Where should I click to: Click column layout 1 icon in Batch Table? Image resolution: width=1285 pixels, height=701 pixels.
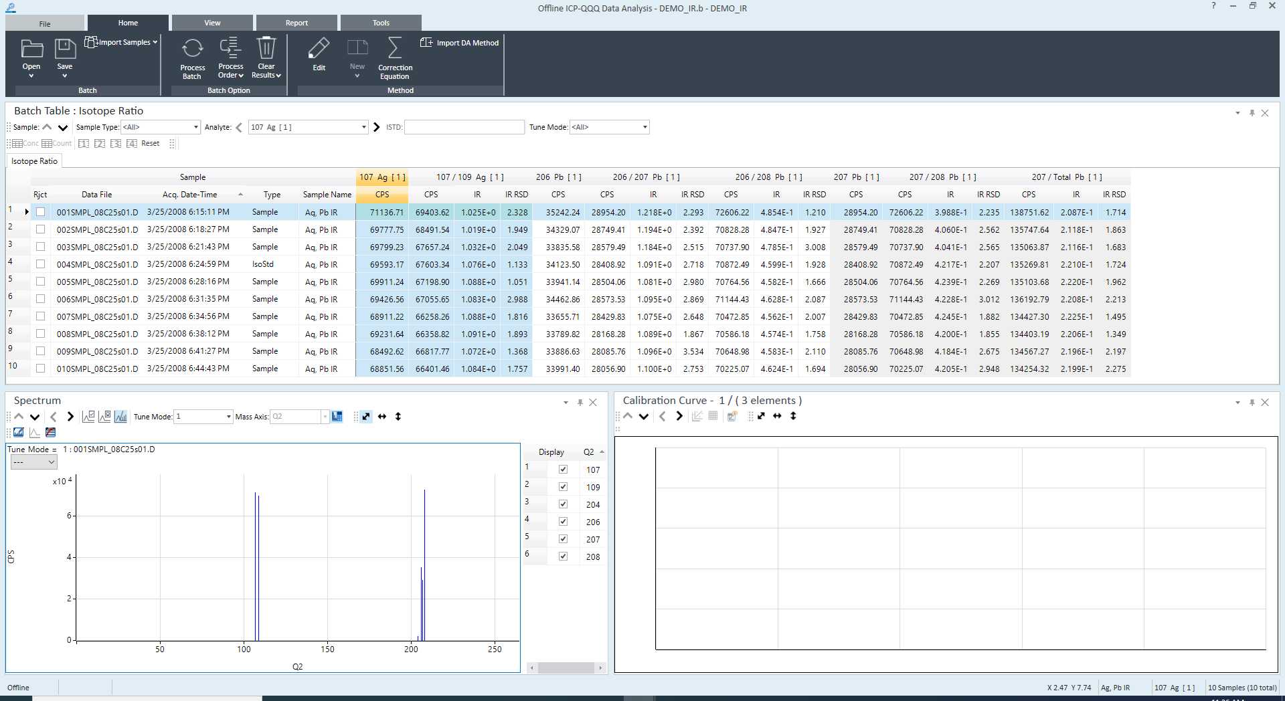[x=84, y=144]
